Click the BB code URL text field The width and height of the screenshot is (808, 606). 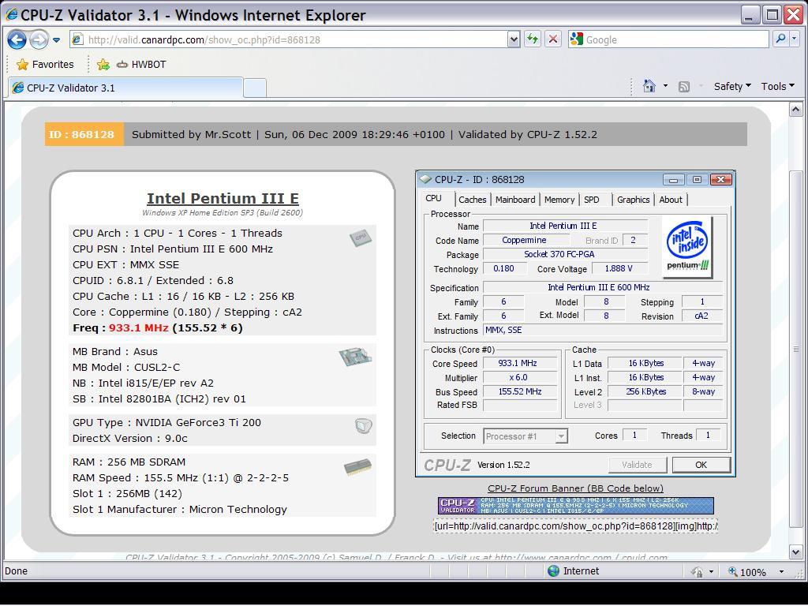coord(575,526)
